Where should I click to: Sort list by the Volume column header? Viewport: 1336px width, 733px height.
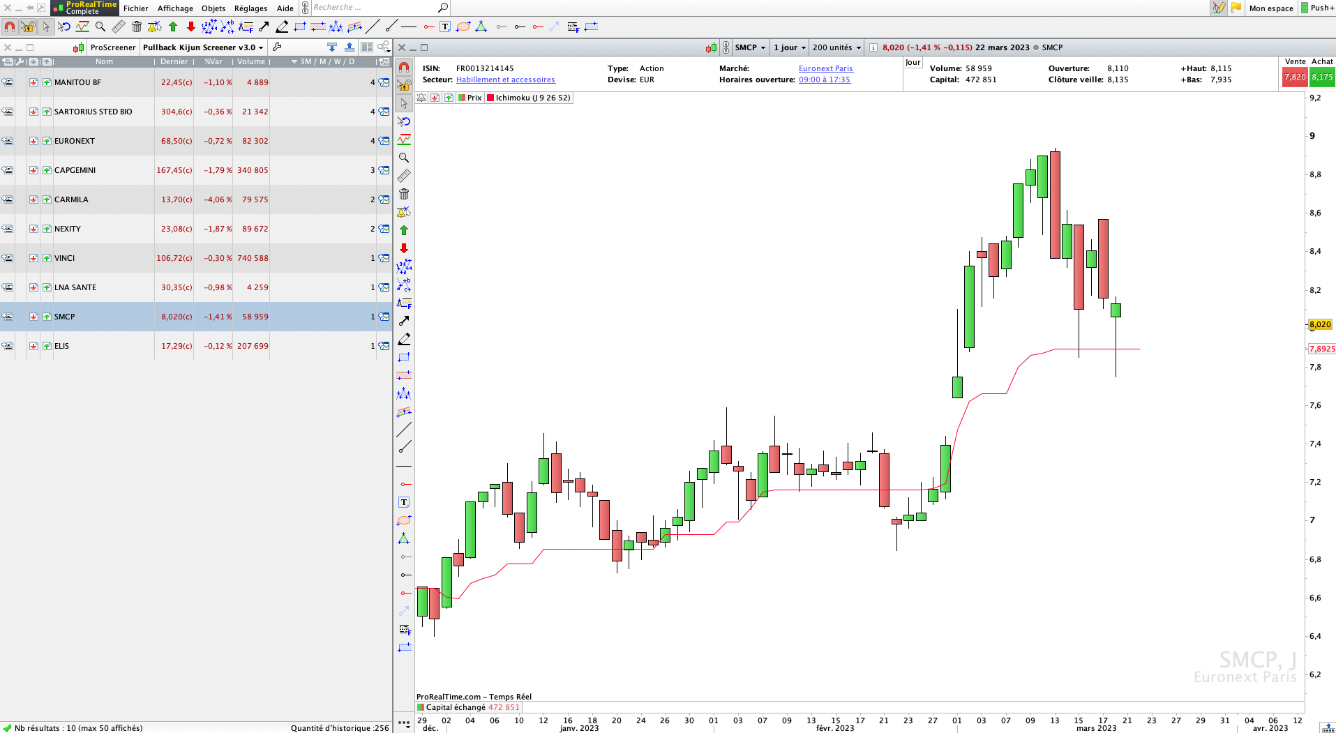coord(251,61)
